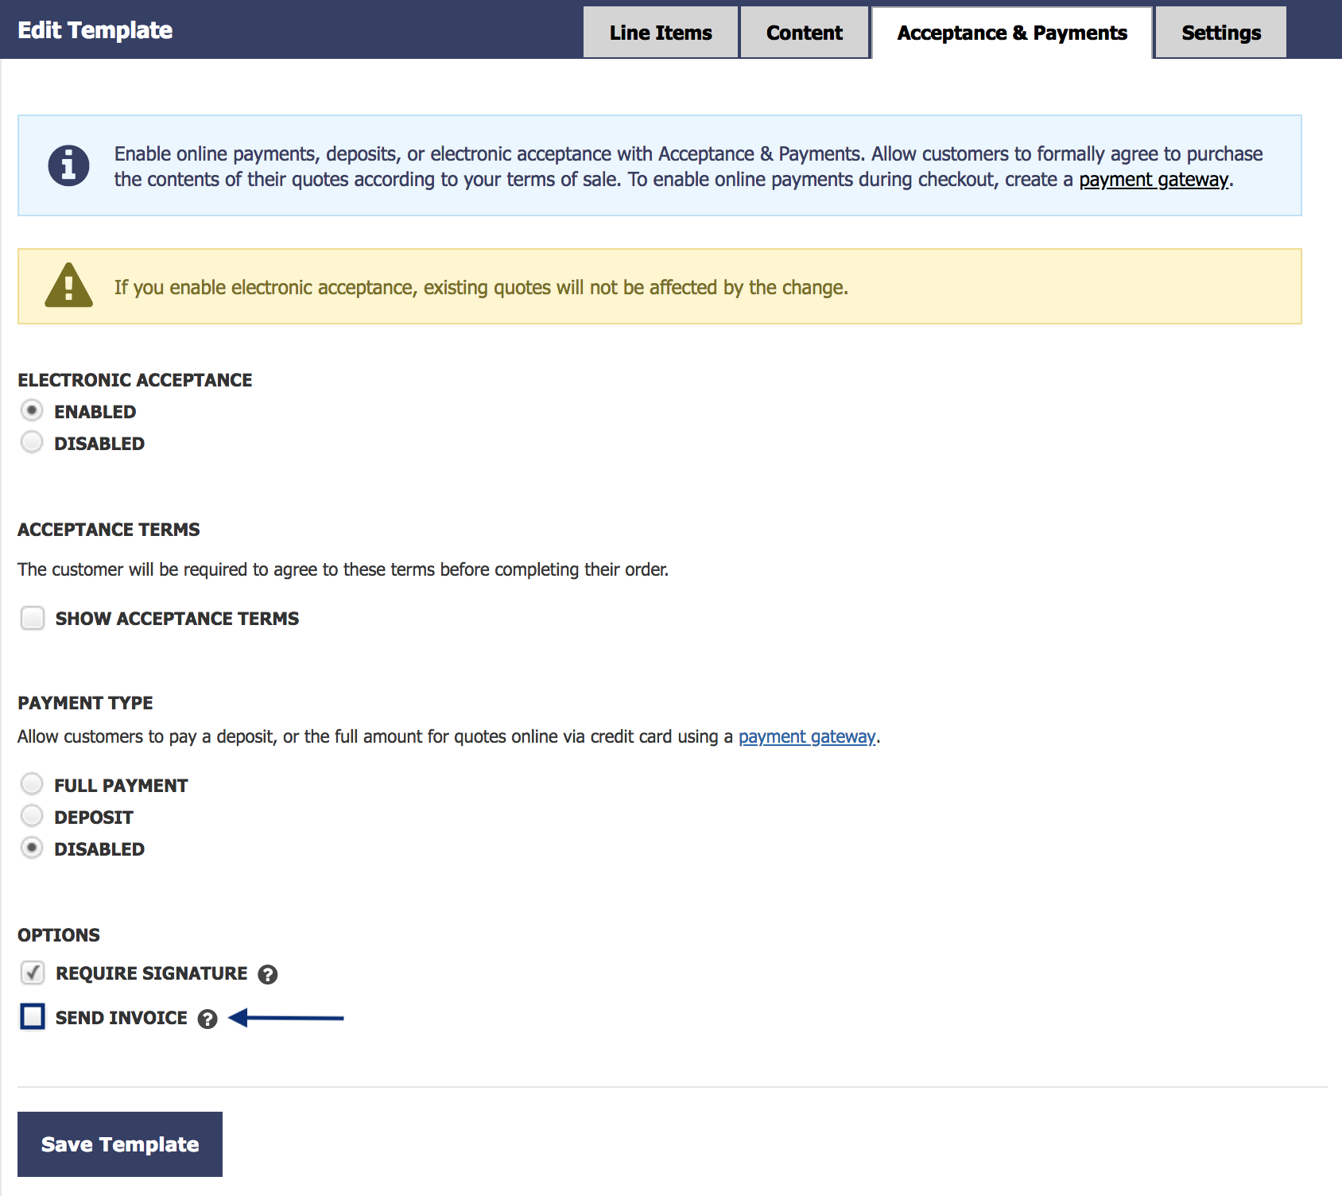Image resolution: width=1342 pixels, height=1196 pixels.
Task: Click the Edit Template heading
Action: [95, 30]
